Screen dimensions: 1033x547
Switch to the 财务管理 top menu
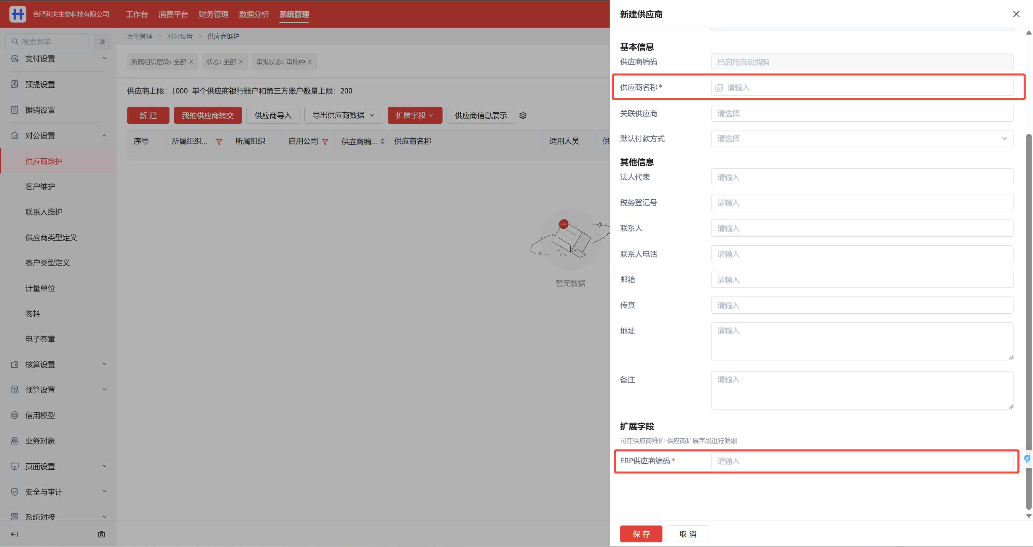[213, 14]
